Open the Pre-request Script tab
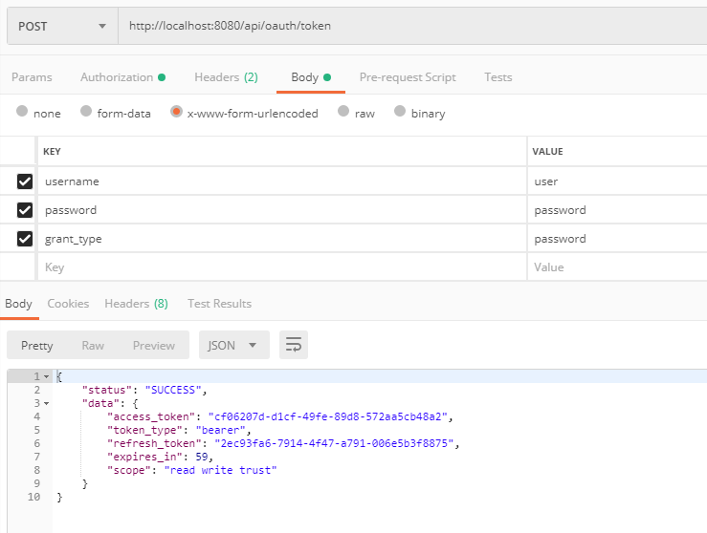 408,77
